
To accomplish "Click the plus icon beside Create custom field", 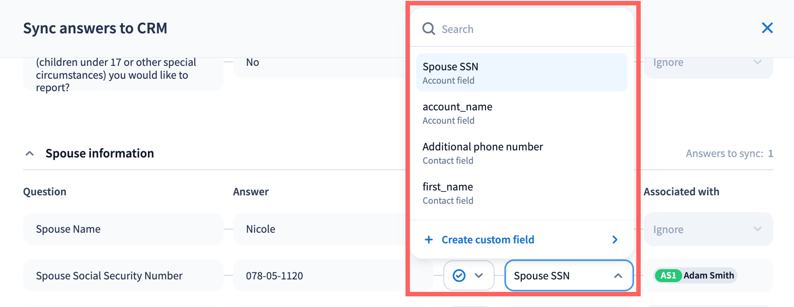I will click(x=429, y=240).
